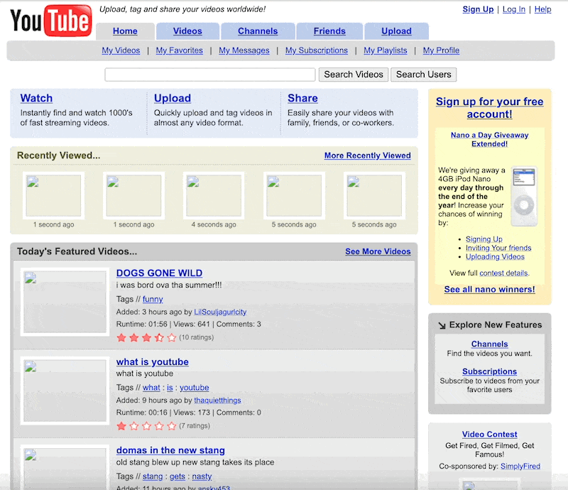Image resolution: width=568 pixels, height=490 pixels.
Task: Visit SimplyFired sponsor link
Action: tap(520, 467)
